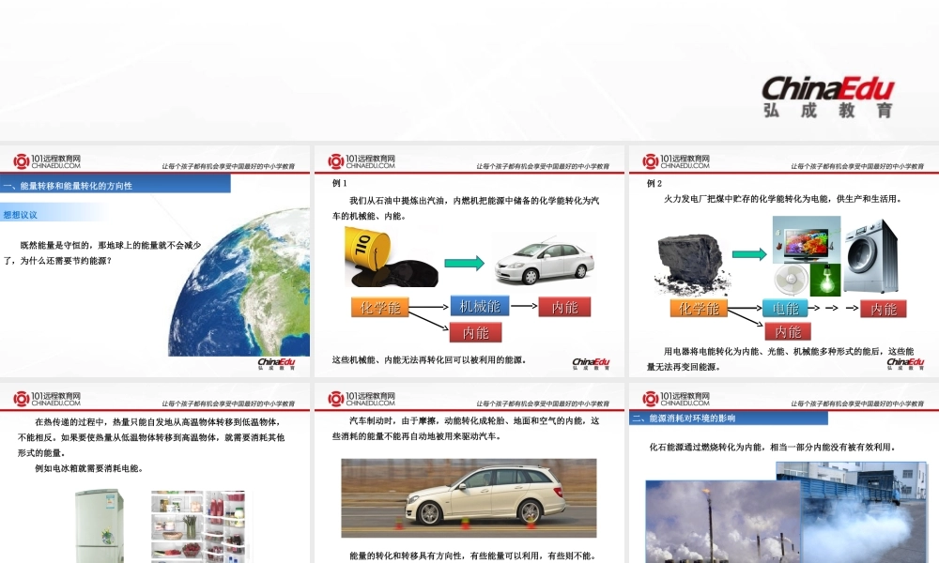The image size is (939, 563).
Task: Click the green arrow beside the oil barrel
Action: [x=464, y=264]
